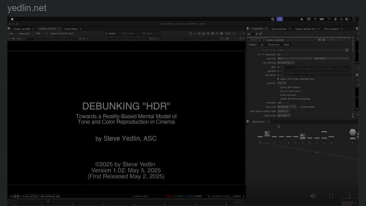Image resolution: width=366 pixels, height=206 pixels.
Task: Open the downrez 1:1 dropdown
Action: point(282,83)
